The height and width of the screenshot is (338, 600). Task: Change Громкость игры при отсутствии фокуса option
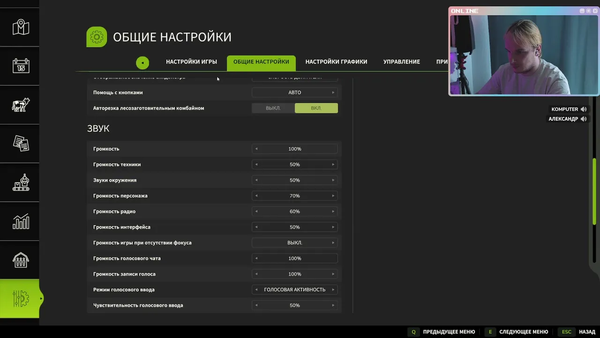point(295,243)
